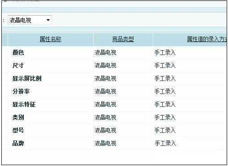Click 液晶电视 in the 显示屏比例 row

(x=105, y=78)
